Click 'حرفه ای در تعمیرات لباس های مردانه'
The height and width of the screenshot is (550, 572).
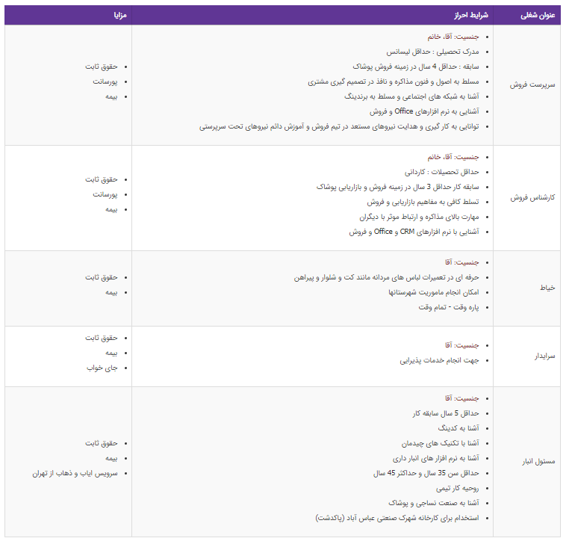pyautogui.click(x=386, y=278)
